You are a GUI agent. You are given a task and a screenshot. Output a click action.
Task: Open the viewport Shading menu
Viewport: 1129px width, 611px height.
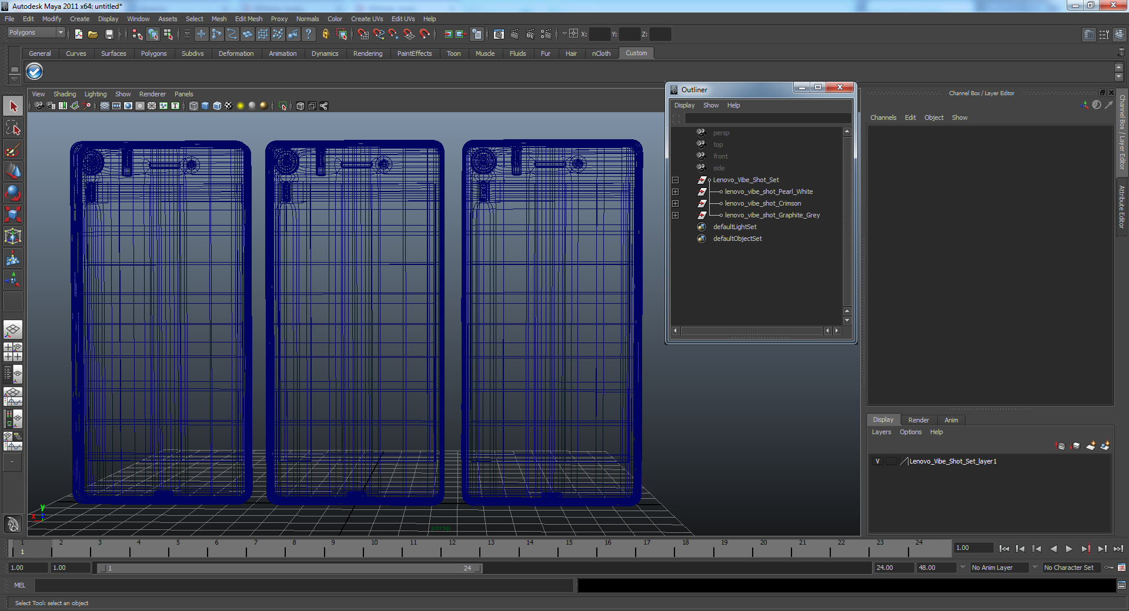tap(65, 94)
